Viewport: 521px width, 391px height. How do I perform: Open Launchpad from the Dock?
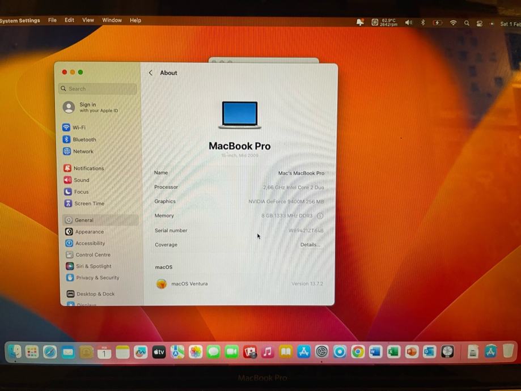pos(32,352)
